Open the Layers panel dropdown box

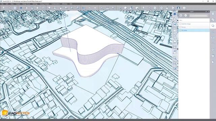[x=199, y=15]
